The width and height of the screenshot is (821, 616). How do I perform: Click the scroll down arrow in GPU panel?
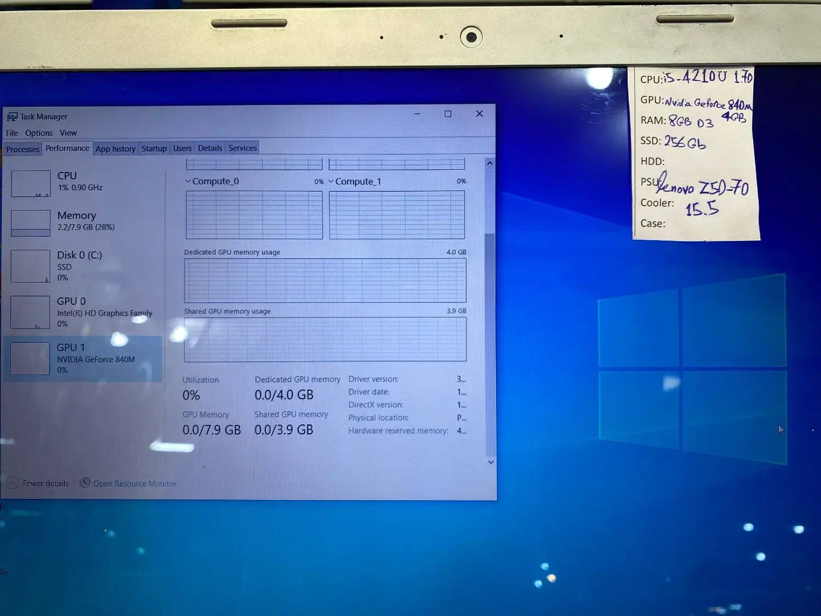click(490, 462)
